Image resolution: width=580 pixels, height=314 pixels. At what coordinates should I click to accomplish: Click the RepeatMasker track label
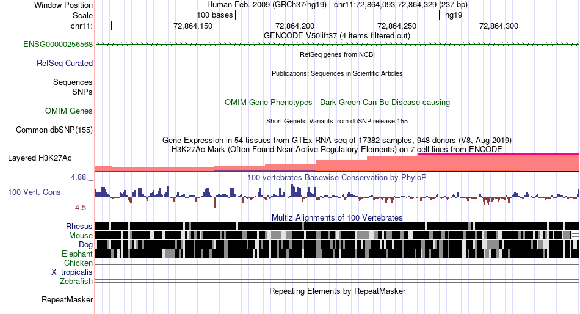(x=67, y=299)
